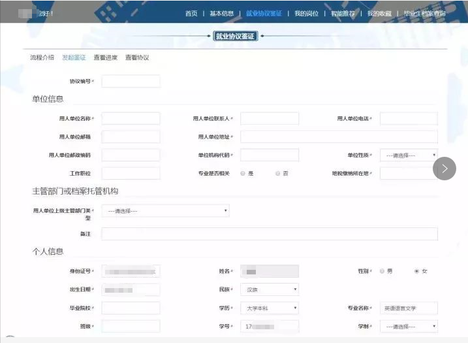Open the 学历 dropdown showing 大学本科
468x343 pixels.
[270, 308]
